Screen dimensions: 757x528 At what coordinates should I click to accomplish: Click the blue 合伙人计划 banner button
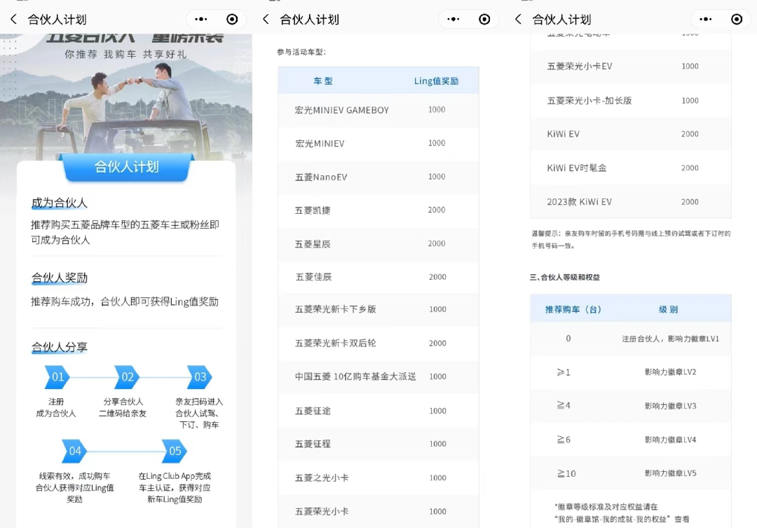coord(127,168)
